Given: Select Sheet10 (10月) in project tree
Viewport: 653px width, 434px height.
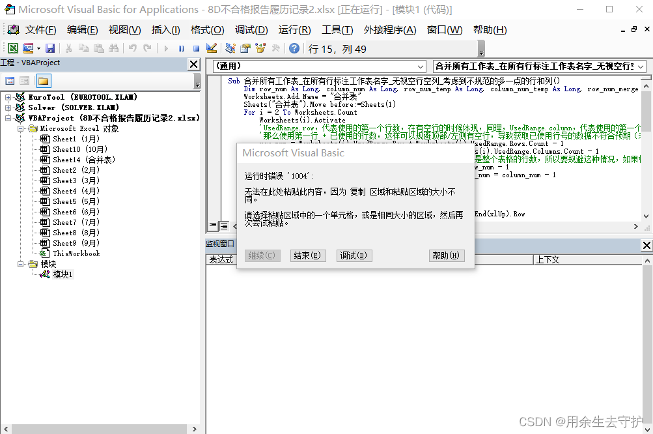Looking at the screenshot, I should pos(74,149).
